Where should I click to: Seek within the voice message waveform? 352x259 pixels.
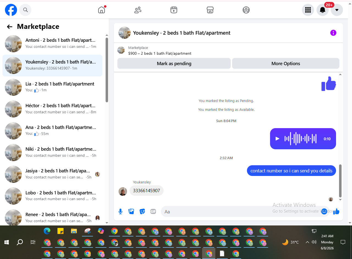301,139
